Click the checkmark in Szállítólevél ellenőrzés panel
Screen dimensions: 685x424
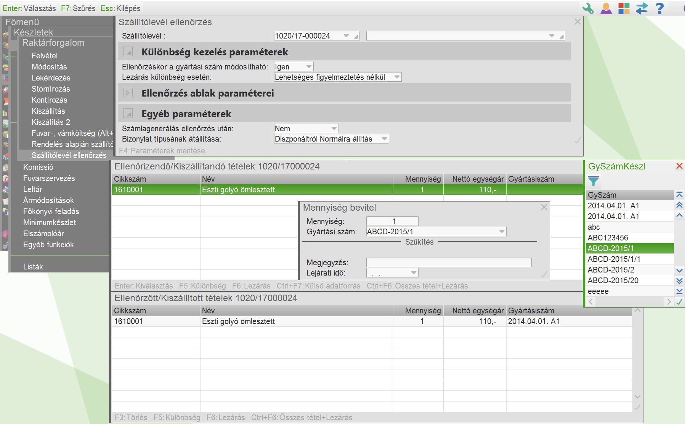(578, 140)
